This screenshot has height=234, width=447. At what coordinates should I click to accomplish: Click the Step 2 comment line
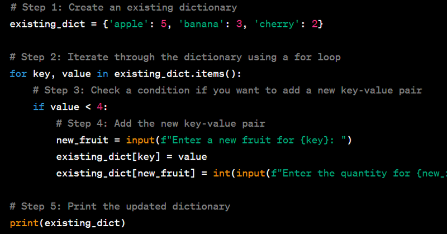tap(175, 58)
